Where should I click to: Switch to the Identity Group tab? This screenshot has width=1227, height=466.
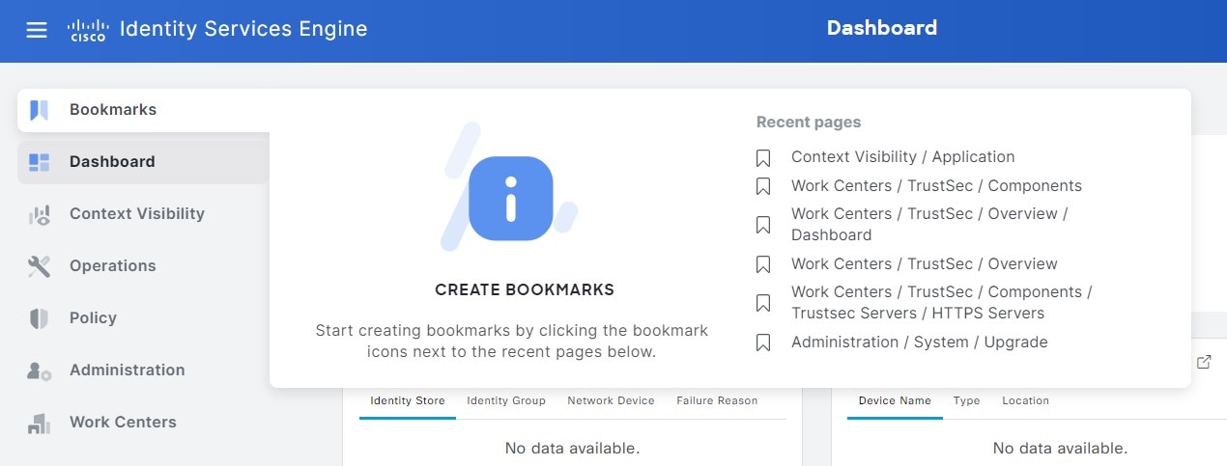tap(506, 400)
